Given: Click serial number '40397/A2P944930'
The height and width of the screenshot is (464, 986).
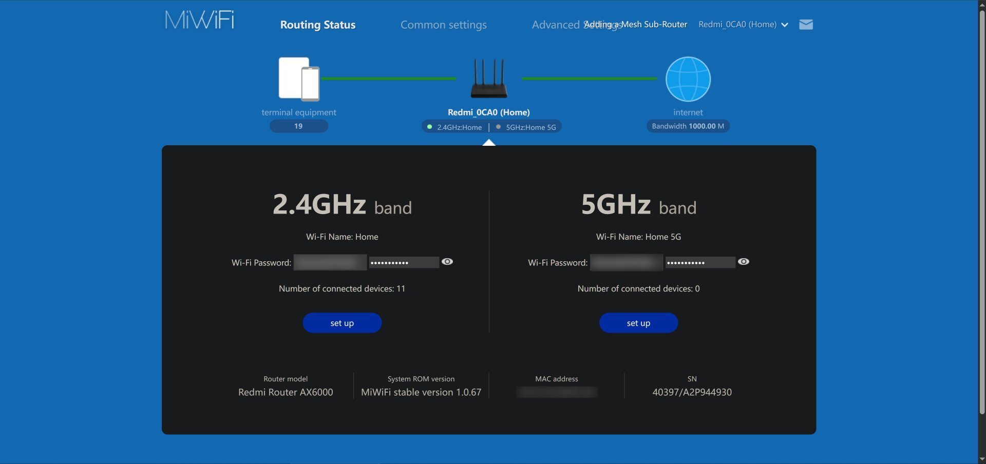Looking at the screenshot, I should (x=692, y=392).
